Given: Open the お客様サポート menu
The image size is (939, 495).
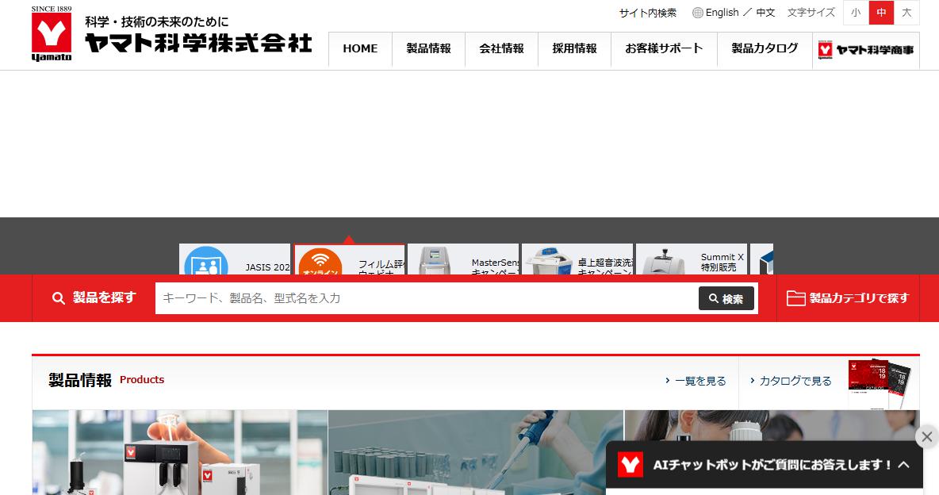Looking at the screenshot, I should [x=664, y=48].
